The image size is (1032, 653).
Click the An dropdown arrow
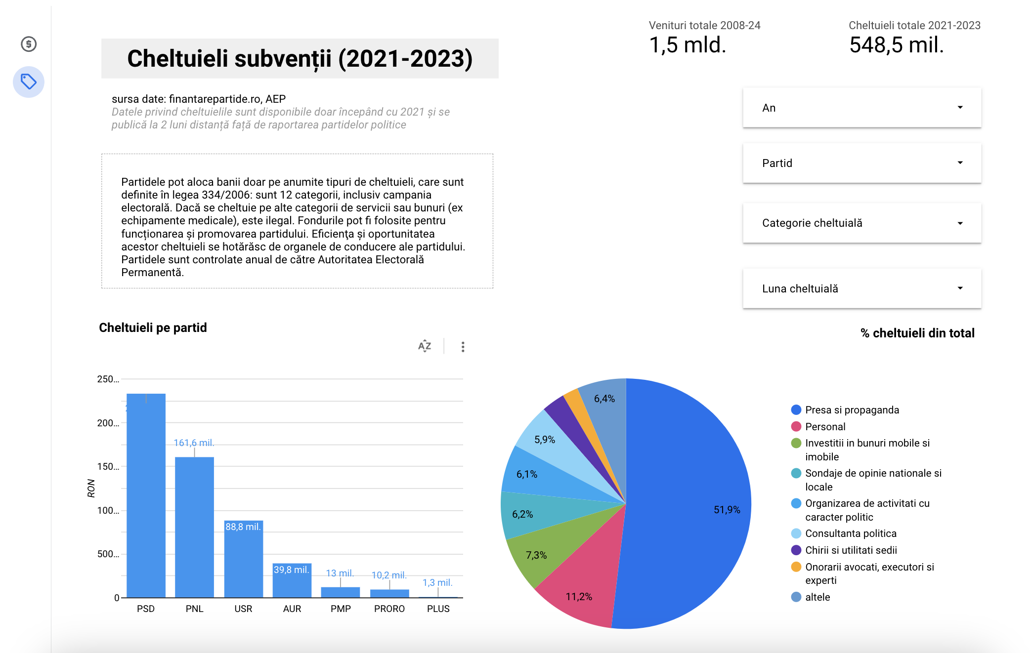tap(960, 108)
